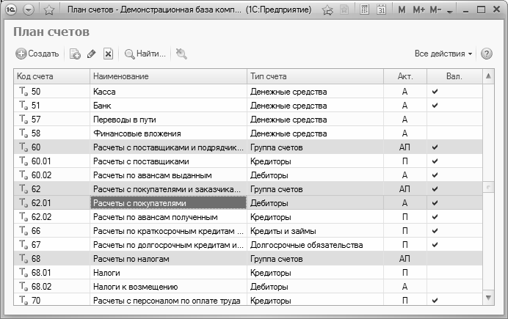This screenshot has height=319, width=508.
Task: Open the Все действия dropdown menu
Action: 443,54
